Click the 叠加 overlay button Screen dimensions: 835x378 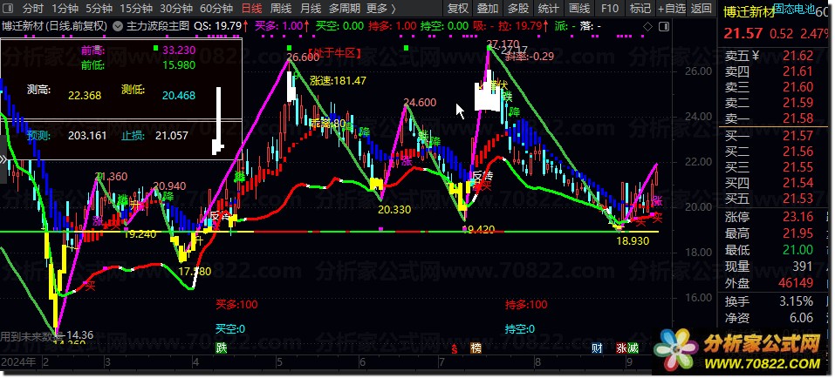click(x=488, y=9)
